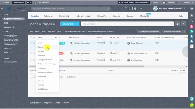Click magnifier inside Filter und Suche
The width and height of the screenshot is (195, 109).
pos(171,24)
